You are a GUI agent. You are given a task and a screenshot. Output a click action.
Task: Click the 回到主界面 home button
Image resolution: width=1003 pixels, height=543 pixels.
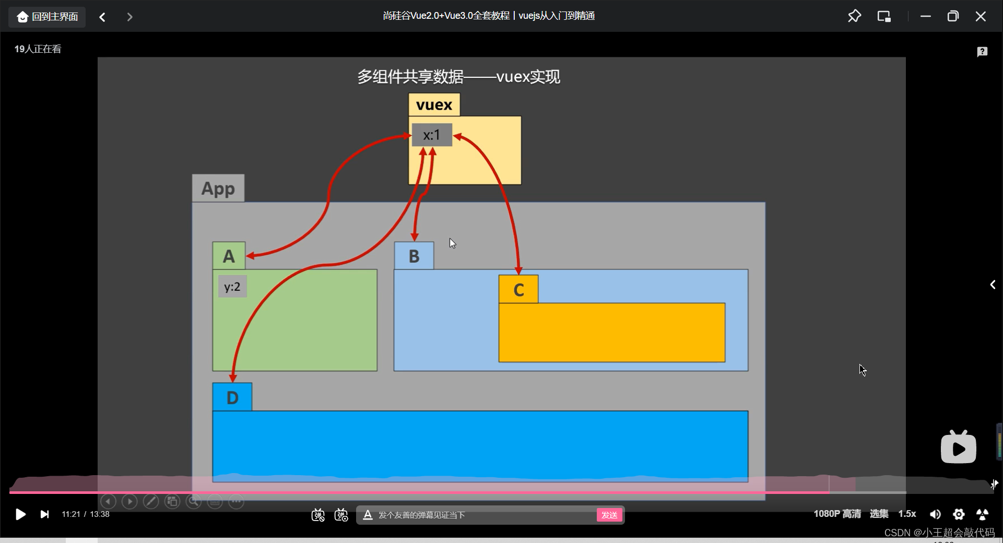(x=47, y=17)
